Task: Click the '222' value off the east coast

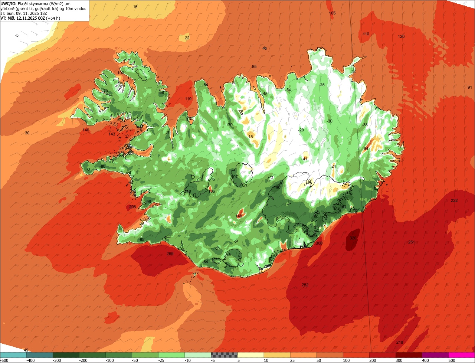Action: [x=454, y=201]
